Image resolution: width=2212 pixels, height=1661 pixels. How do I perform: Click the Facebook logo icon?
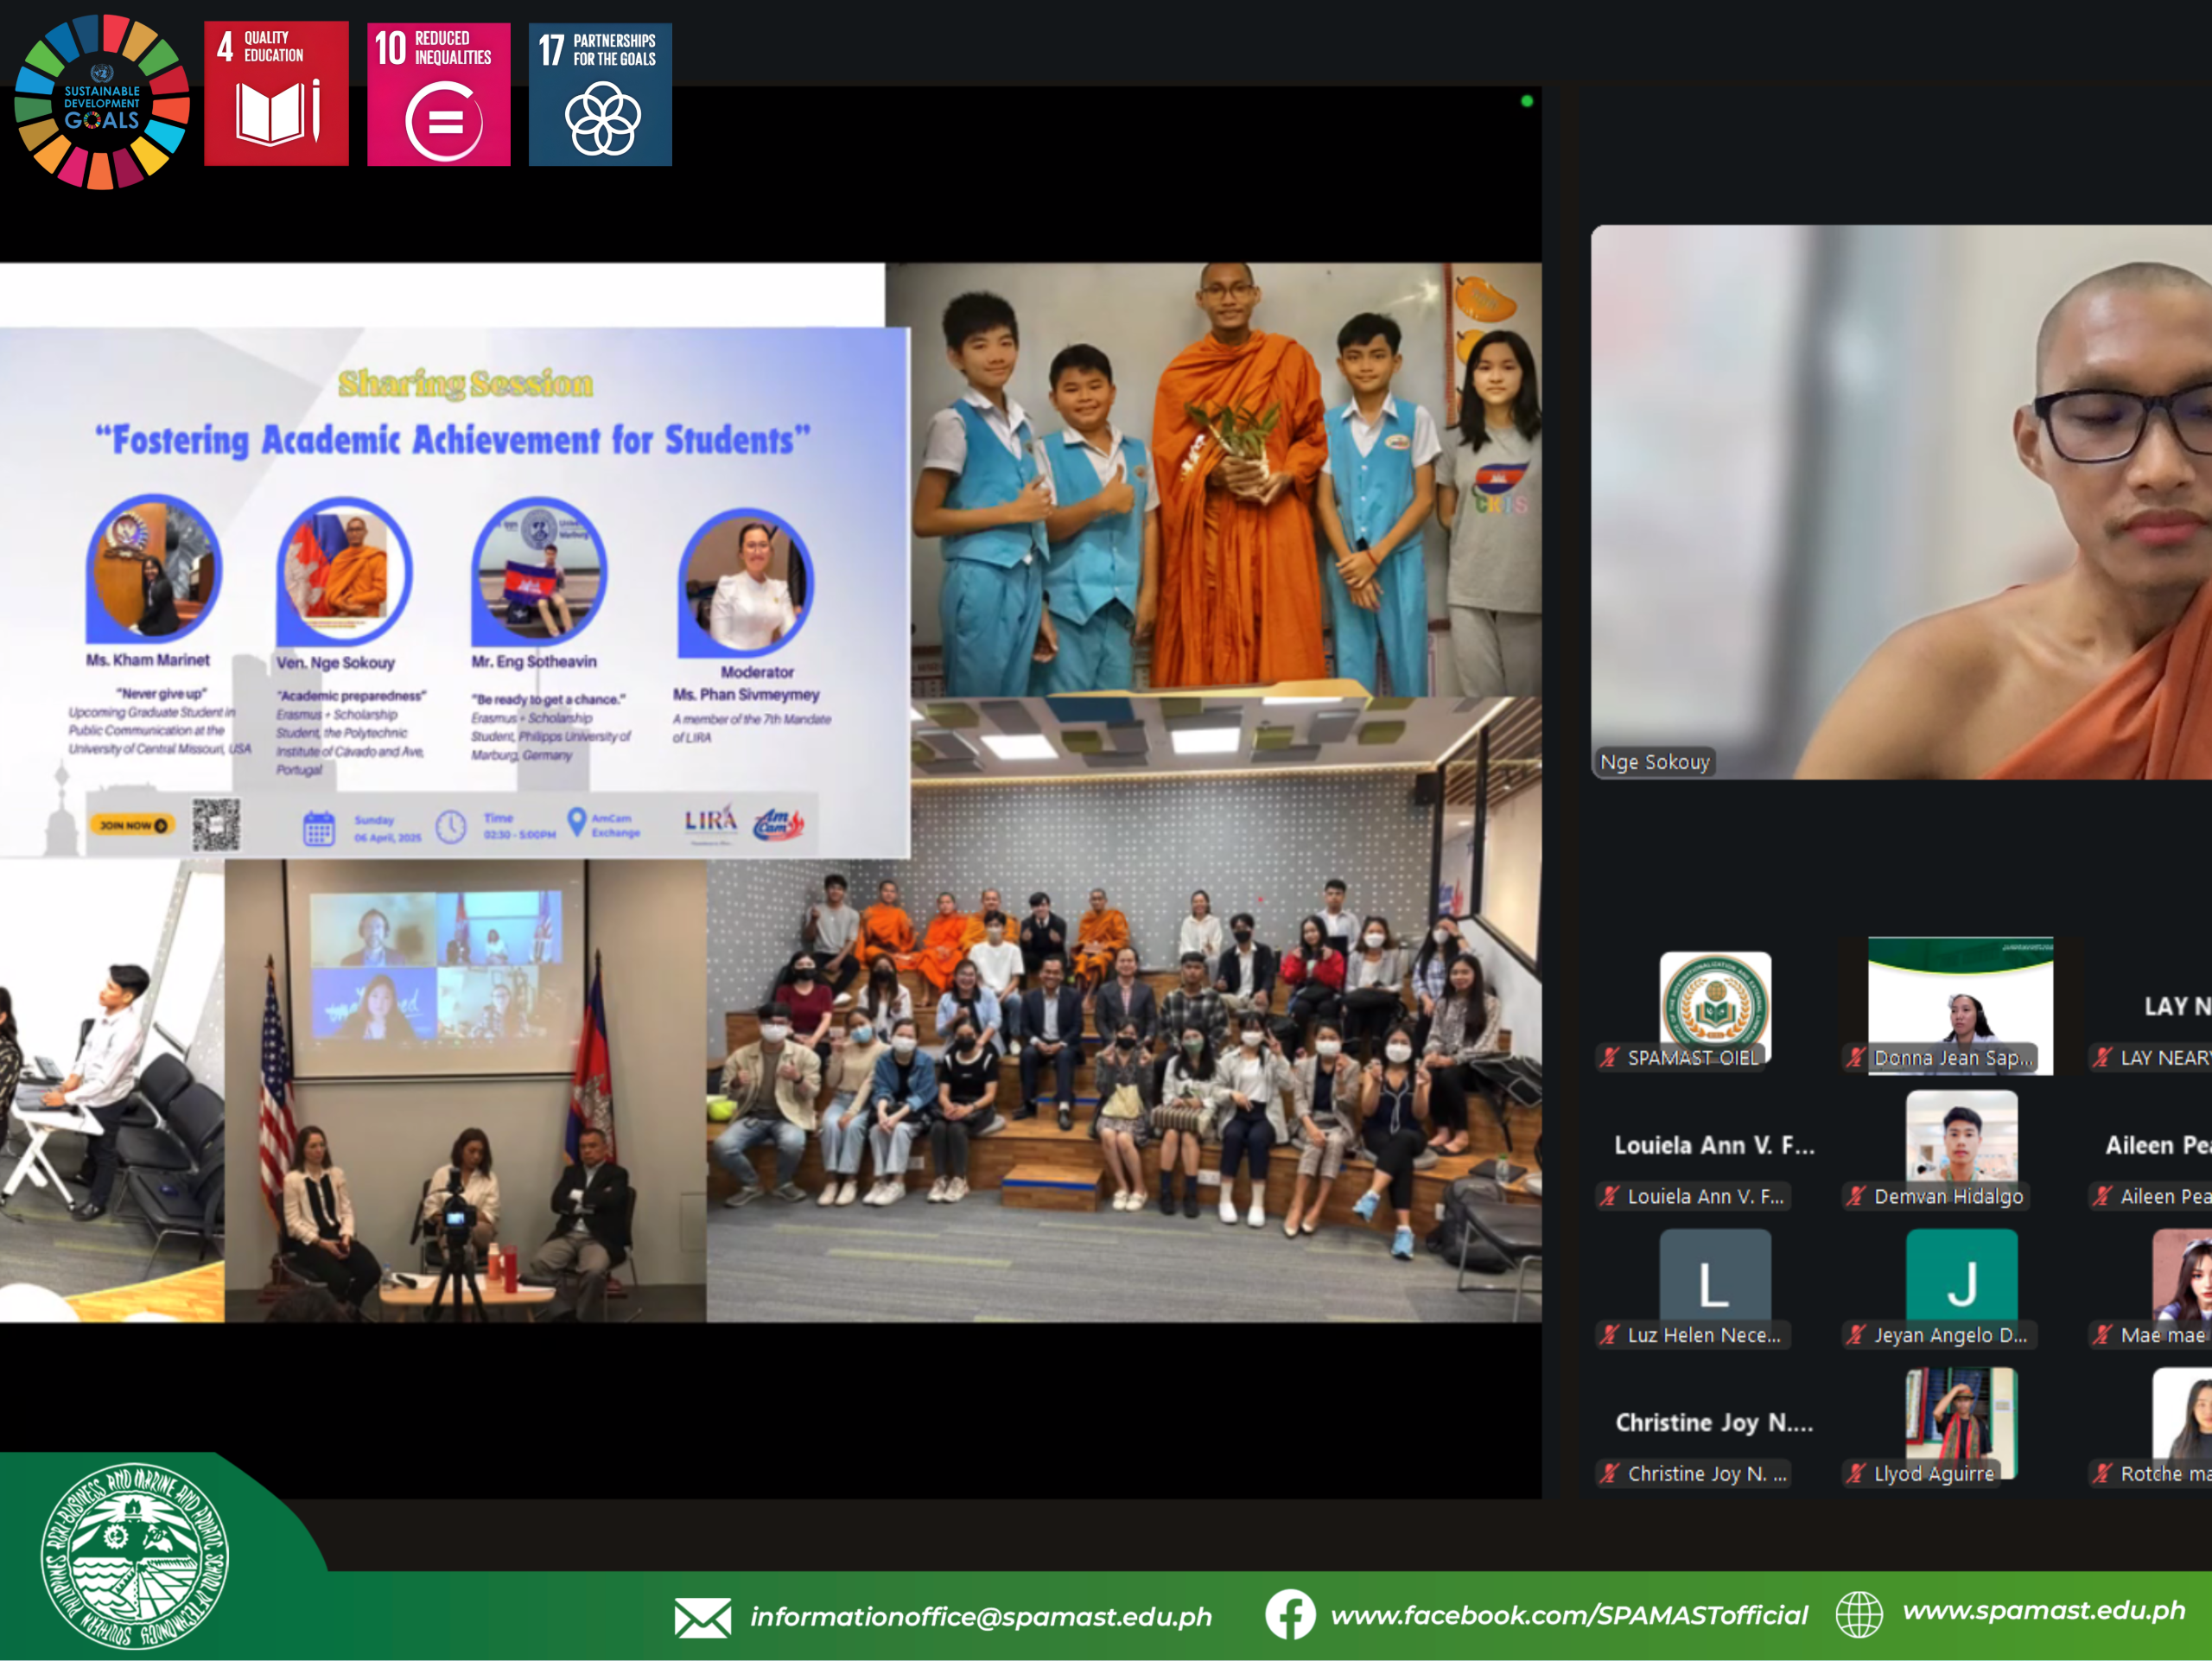[1290, 1614]
